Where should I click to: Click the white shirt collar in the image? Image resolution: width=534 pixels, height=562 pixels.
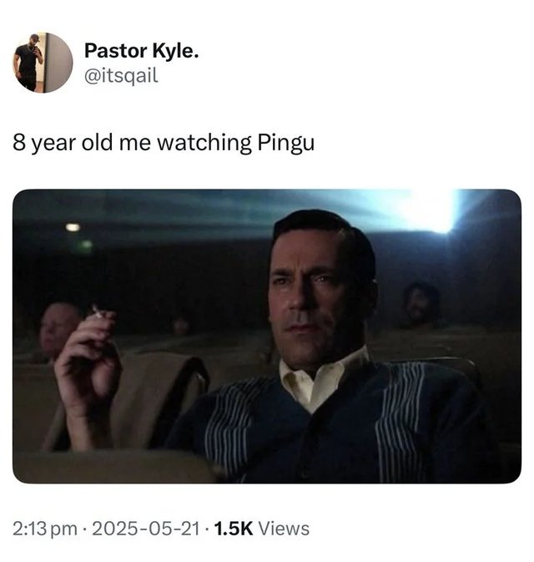point(322,377)
